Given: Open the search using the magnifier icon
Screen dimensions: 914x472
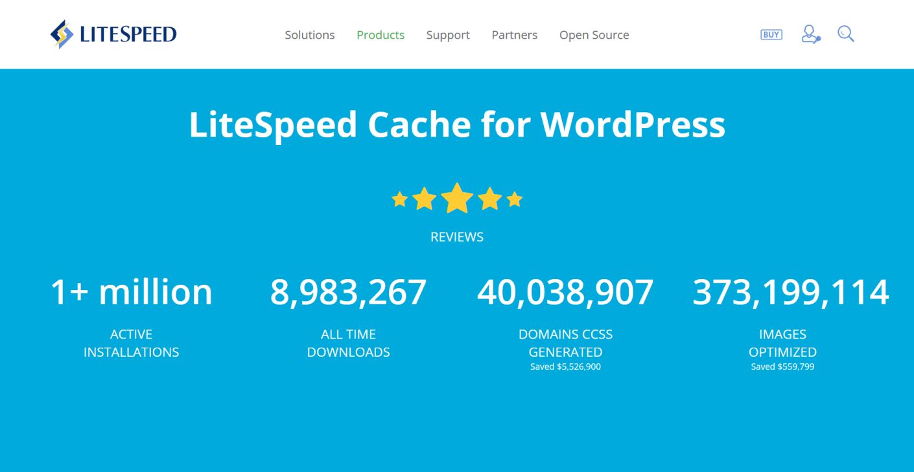Looking at the screenshot, I should [845, 33].
